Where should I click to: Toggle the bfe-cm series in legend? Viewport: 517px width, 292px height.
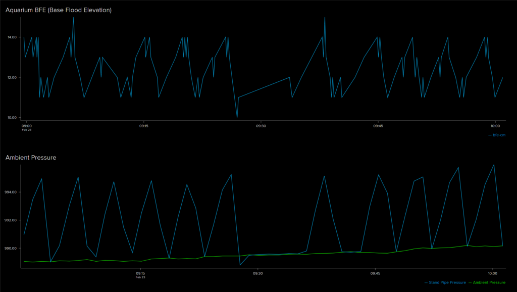(499, 135)
